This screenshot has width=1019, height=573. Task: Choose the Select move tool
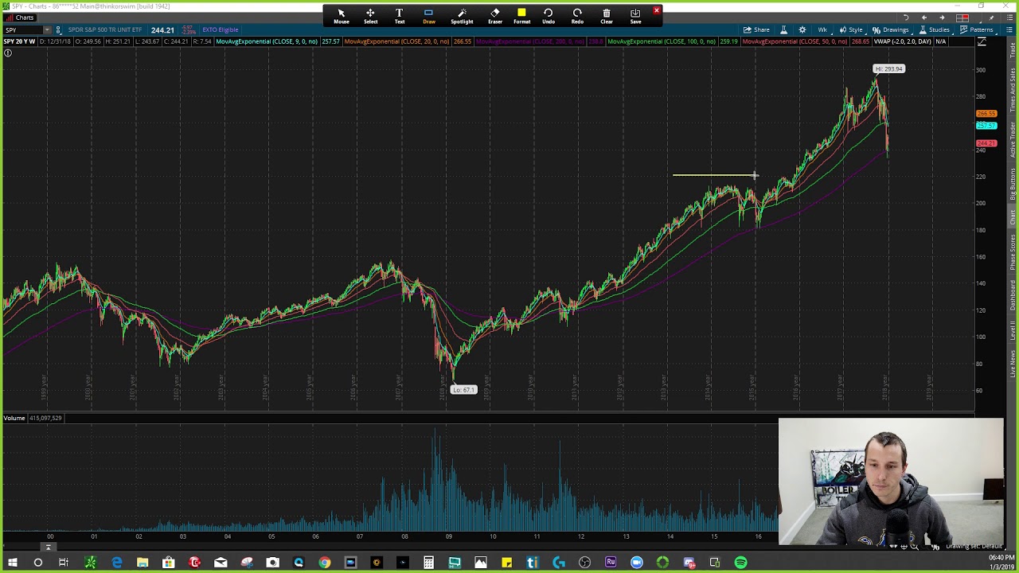[370, 15]
